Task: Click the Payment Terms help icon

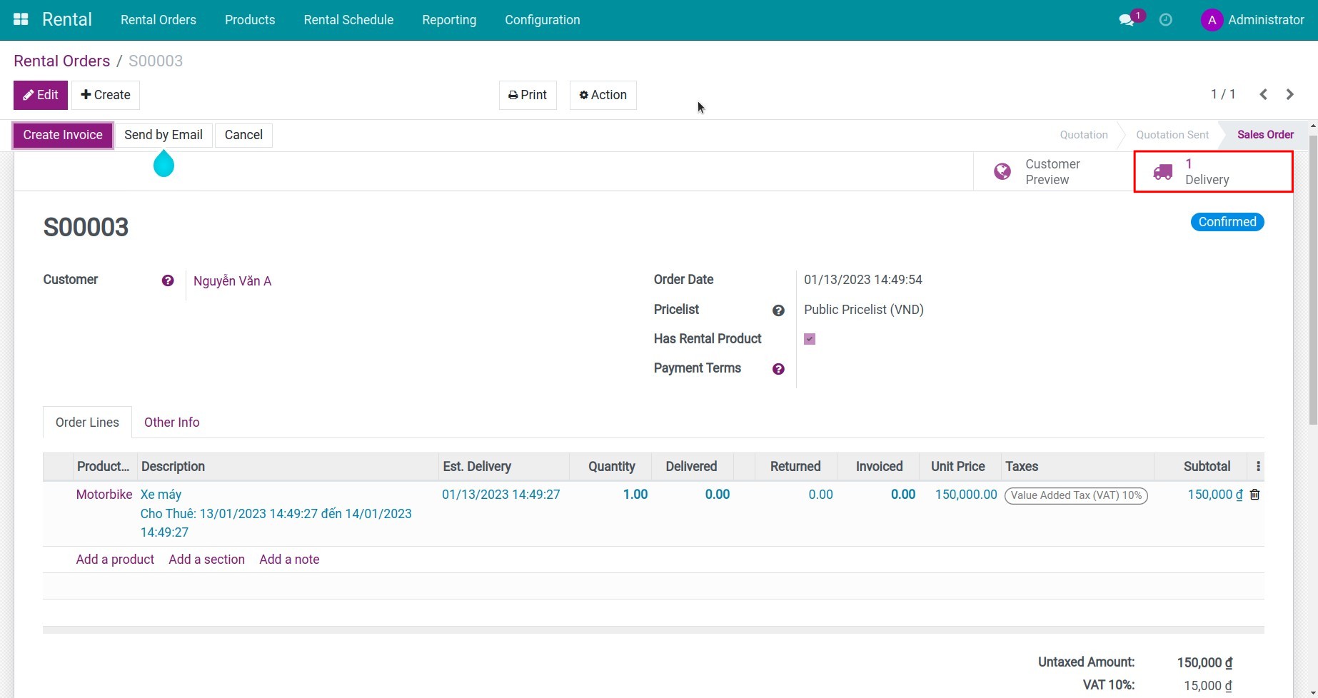Action: pyautogui.click(x=778, y=369)
